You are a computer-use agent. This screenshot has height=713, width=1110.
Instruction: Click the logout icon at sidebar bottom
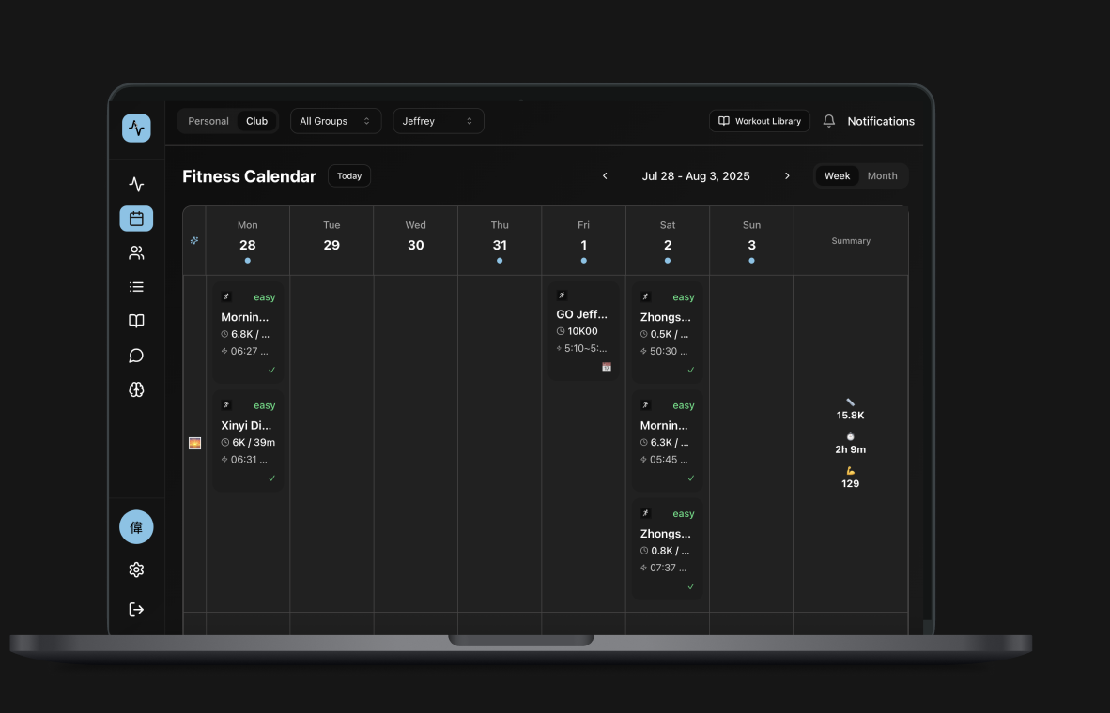click(x=136, y=610)
